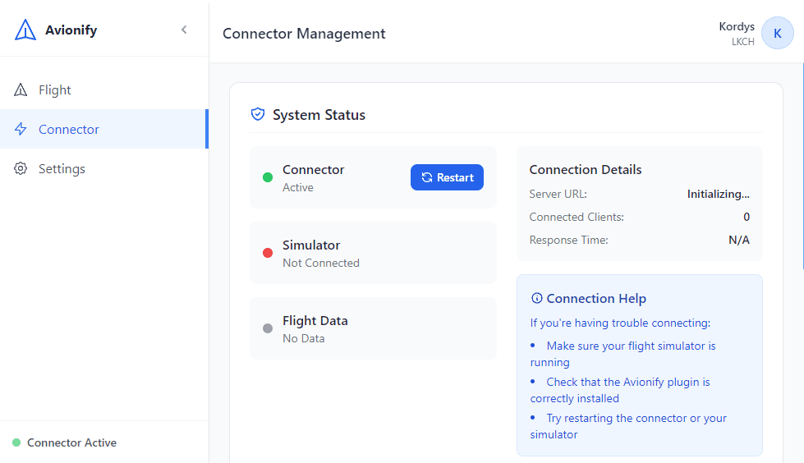Click the vertical scrollbar on right edge
This screenshot has width=804, height=463.
click(802, 164)
